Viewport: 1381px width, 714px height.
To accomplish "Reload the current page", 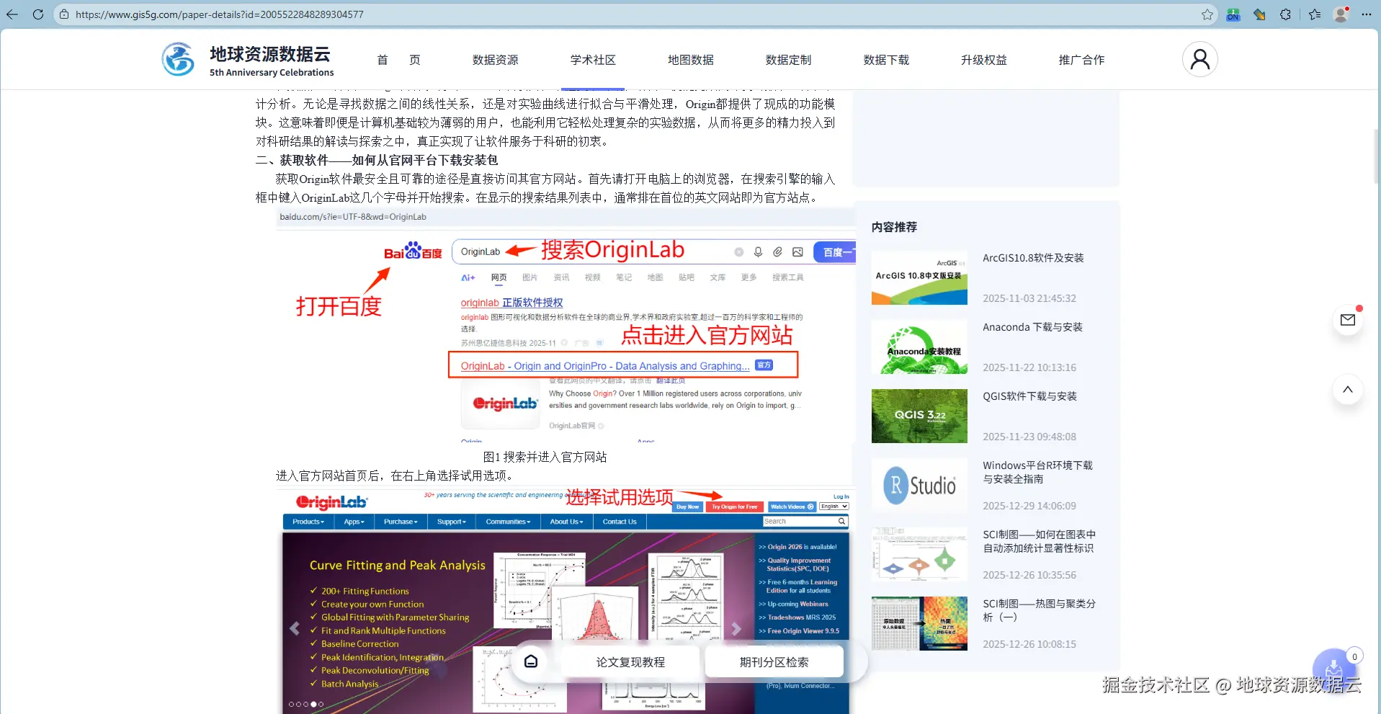I will click(38, 14).
